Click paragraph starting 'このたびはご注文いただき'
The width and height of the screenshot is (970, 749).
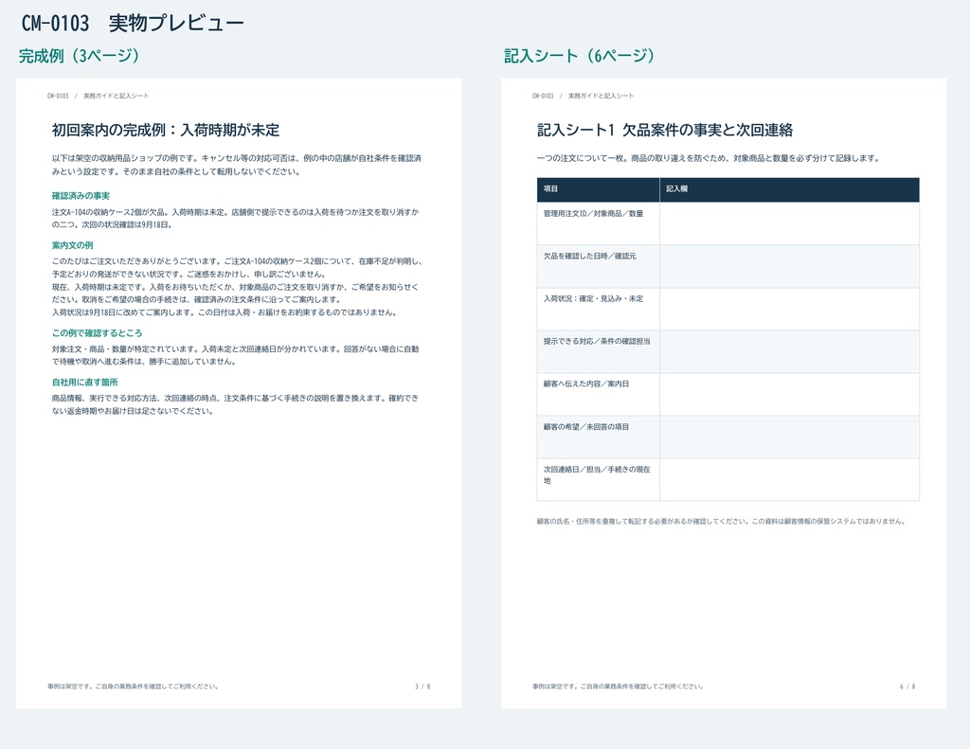click(237, 287)
